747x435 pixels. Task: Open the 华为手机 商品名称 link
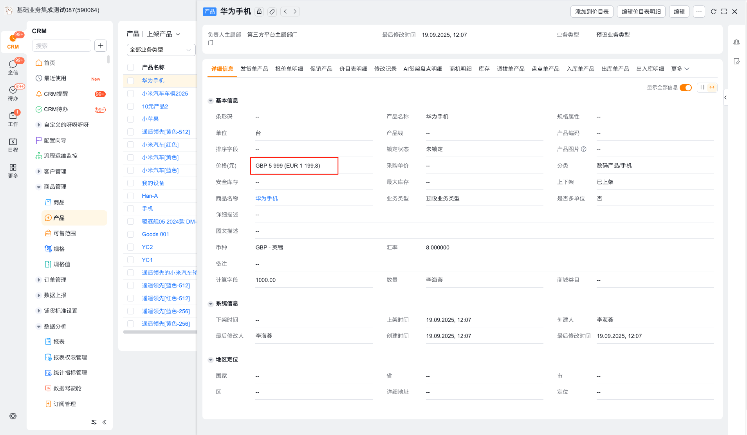pos(266,199)
